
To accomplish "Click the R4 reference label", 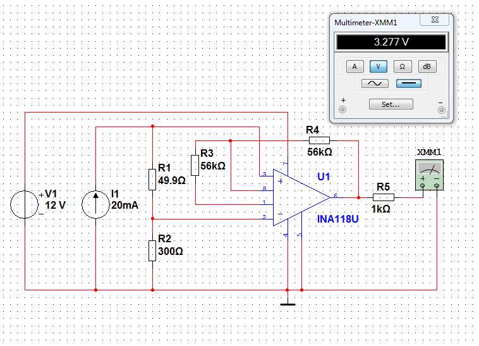I will pos(313,130).
